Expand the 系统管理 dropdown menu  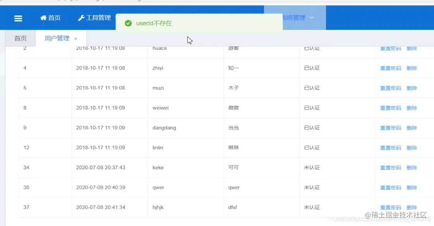click(298, 18)
